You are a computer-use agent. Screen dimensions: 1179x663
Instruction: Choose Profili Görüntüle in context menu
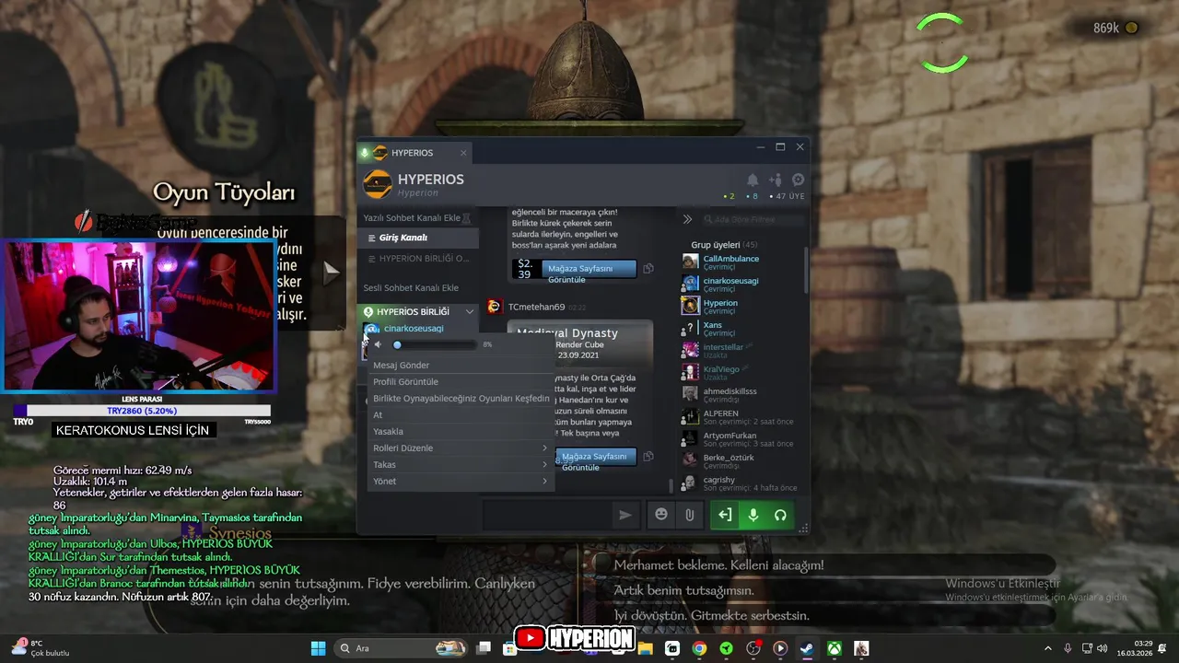point(461,382)
